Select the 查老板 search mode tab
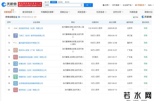The height and width of the screenshot is (101, 154). click(54, 2)
